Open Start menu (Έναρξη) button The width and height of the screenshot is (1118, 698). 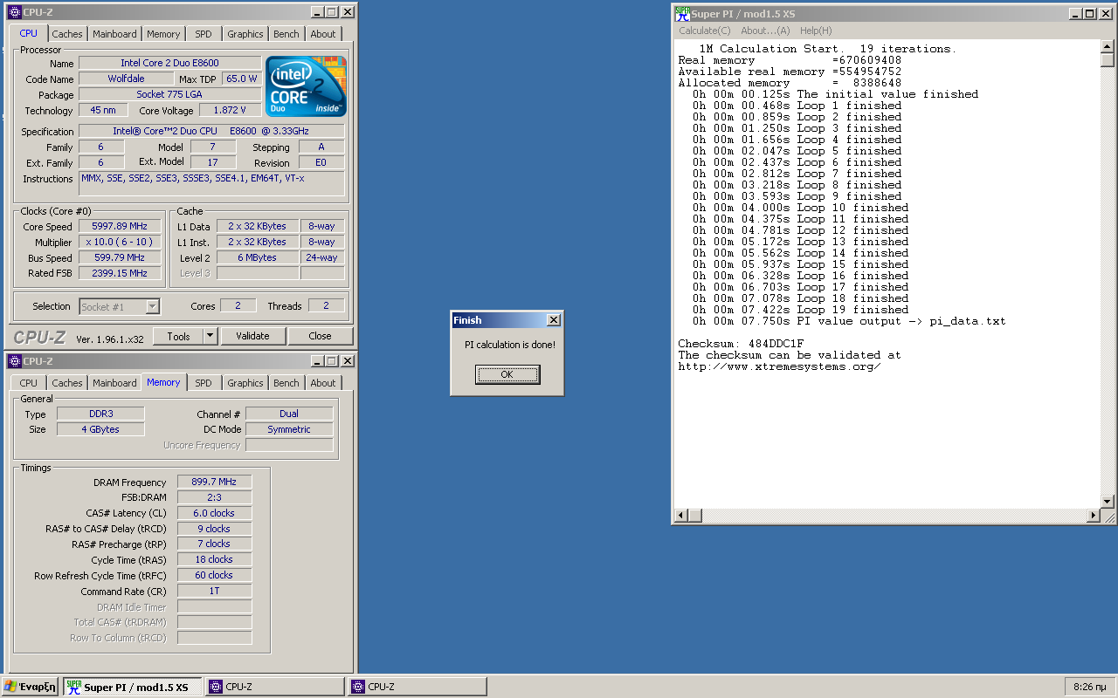click(x=31, y=687)
